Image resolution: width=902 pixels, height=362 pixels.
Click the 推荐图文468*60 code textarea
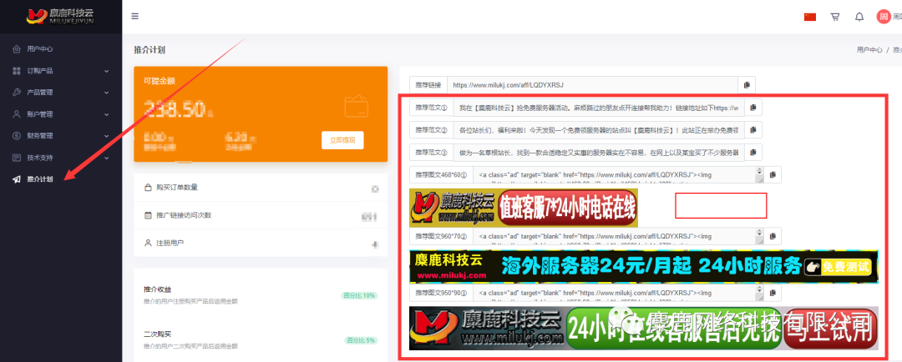click(x=619, y=174)
